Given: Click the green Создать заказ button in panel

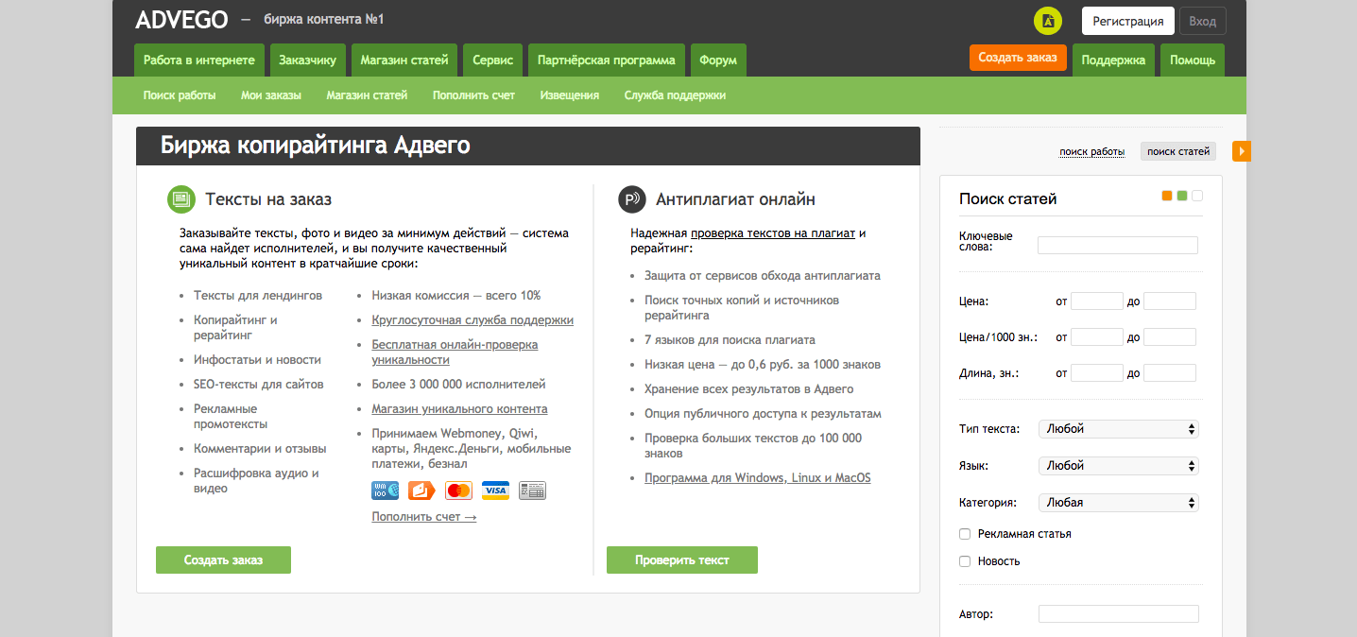Looking at the screenshot, I should coord(223,560).
